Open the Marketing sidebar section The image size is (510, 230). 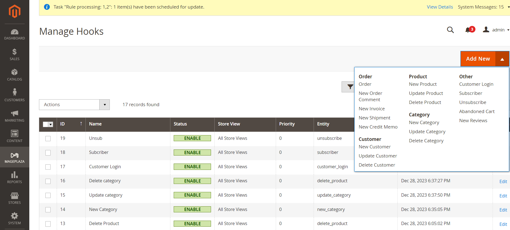(14, 116)
